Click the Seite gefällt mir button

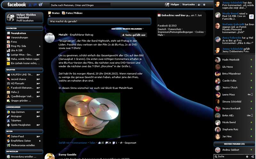click(x=134, y=35)
